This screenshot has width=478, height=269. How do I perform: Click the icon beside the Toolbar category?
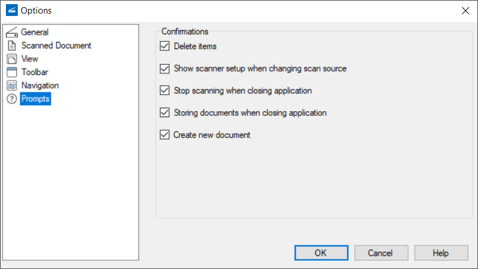tap(12, 72)
